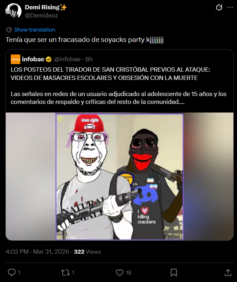237x282 pixels.
Task: Click the @infobae handle in quote
Action: [x=67, y=59]
